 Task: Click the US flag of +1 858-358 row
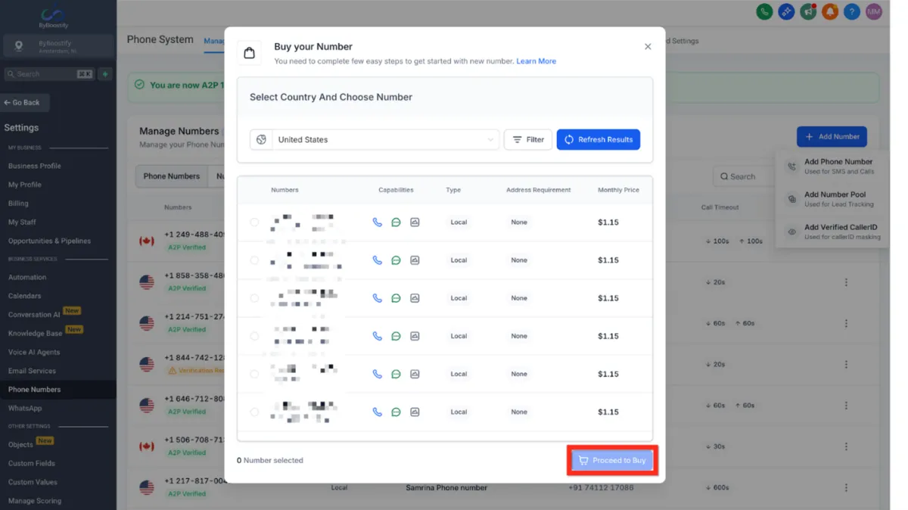(147, 282)
